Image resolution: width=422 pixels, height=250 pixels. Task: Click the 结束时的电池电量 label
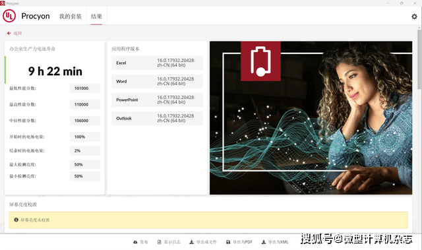tap(27, 150)
